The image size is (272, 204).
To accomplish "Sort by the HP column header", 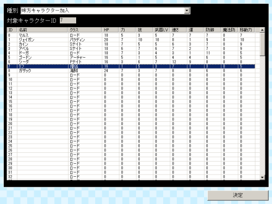I will [110, 30].
